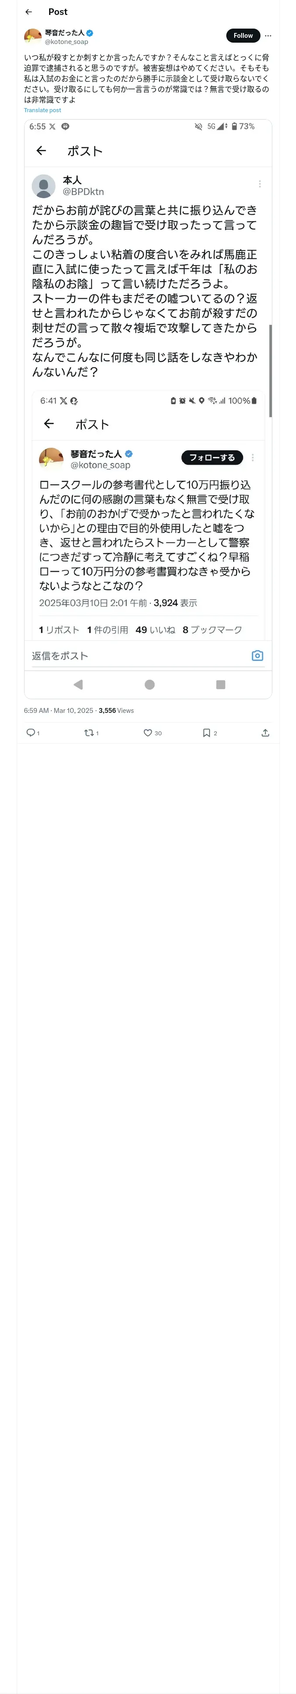Click the back arrow beside ポスト in the screenshot

pos(41,150)
